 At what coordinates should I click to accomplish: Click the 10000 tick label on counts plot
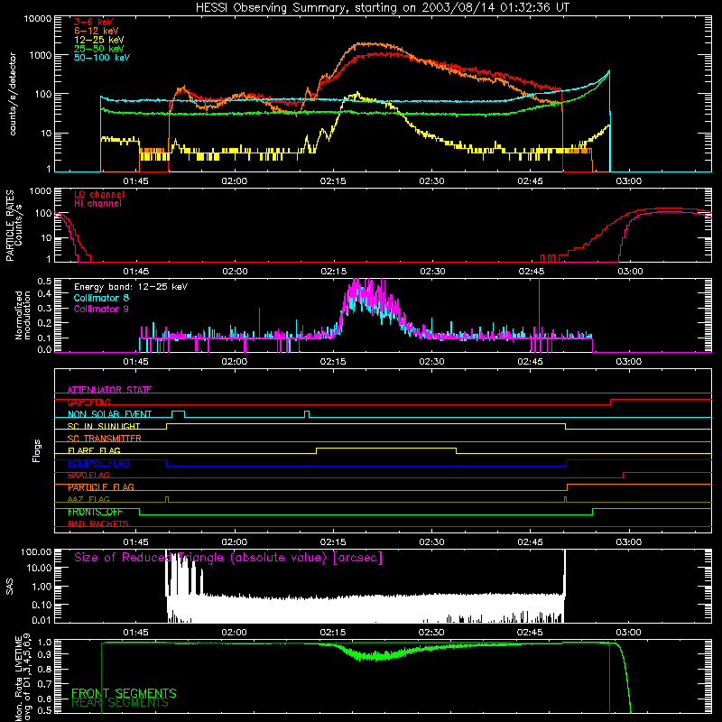(x=38, y=19)
